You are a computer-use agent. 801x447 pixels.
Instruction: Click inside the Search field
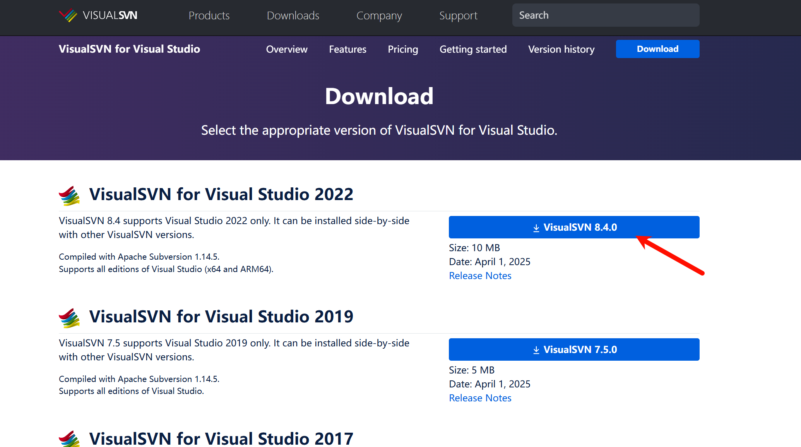coord(605,15)
